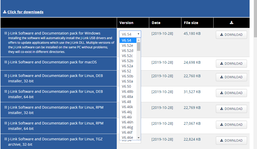Expand the Linux DEB installer 32-bit row

[x=6, y=76]
